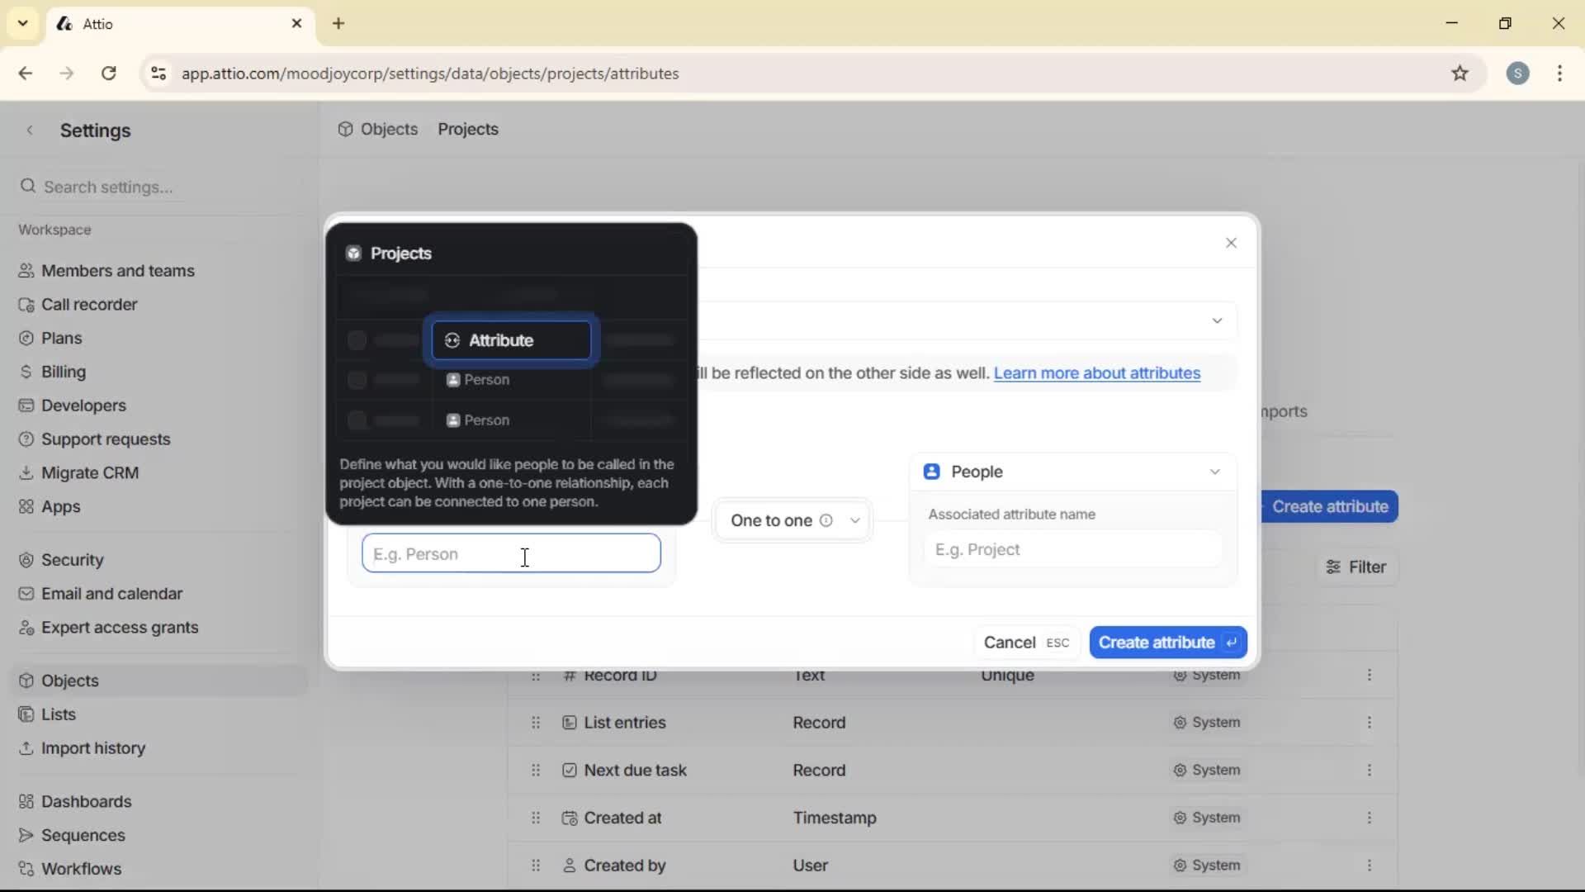Open the One to one relationship dropdown
This screenshot has width=1585, height=892.
click(x=792, y=520)
